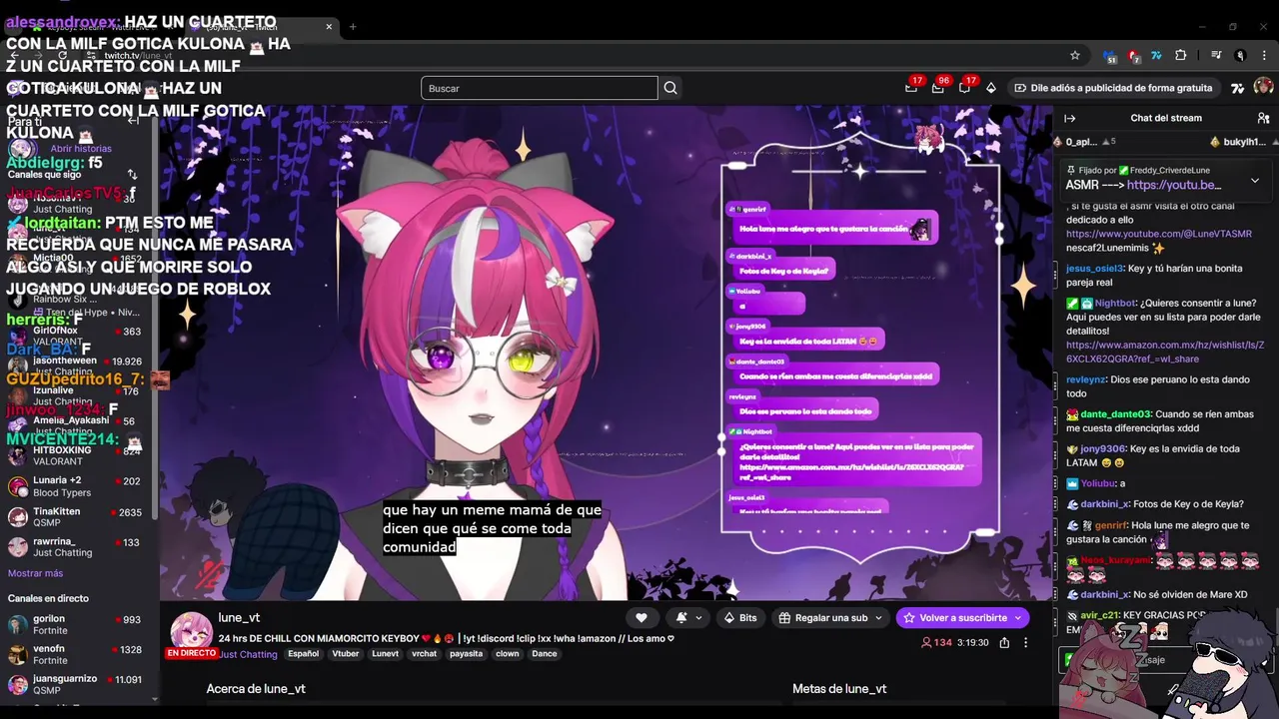This screenshot has height=719, width=1279.
Task: Click the Nightbot username in chat
Action: (x=1115, y=304)
